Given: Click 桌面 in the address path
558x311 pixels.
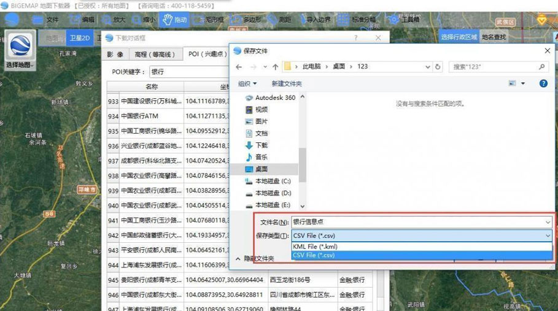Looking at the screenshot, I should point(339,66).
